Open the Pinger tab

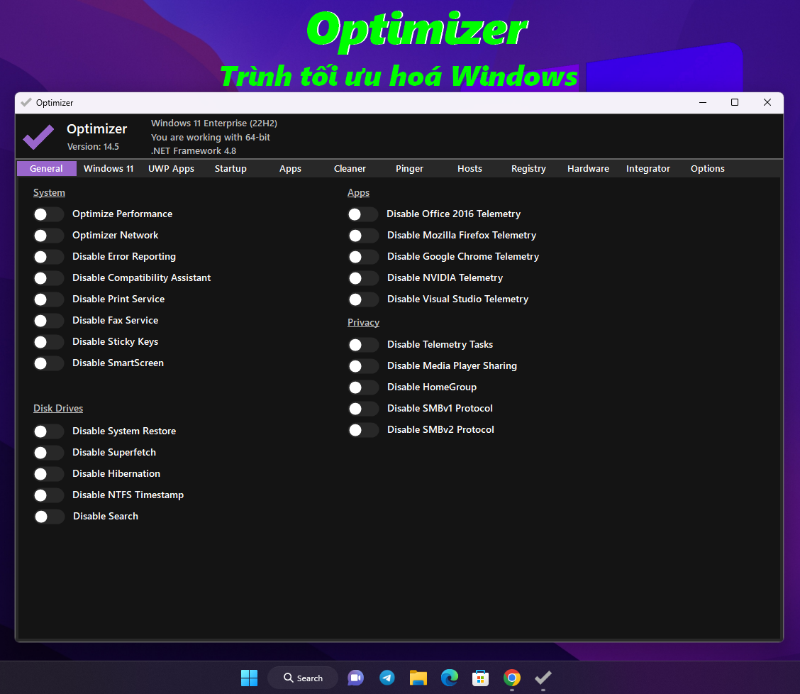point(410,168)
